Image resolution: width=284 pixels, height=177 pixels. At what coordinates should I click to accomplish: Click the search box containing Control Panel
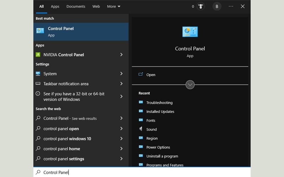coord(142,172)
